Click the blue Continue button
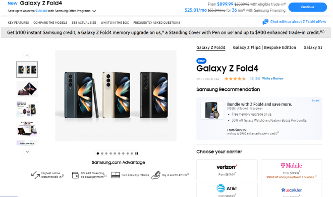 pyautogui.click(x=307, y=7)
